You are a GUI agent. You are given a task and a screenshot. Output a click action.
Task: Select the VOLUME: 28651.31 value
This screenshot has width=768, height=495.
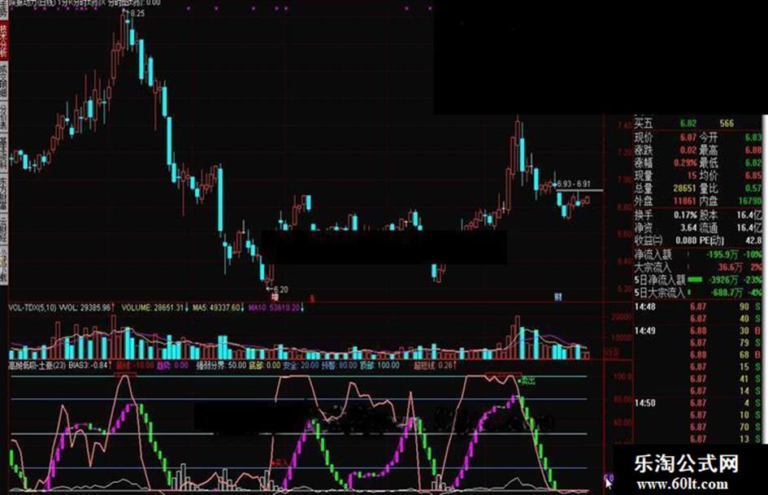pyautogui.click(x=154, y=308)
